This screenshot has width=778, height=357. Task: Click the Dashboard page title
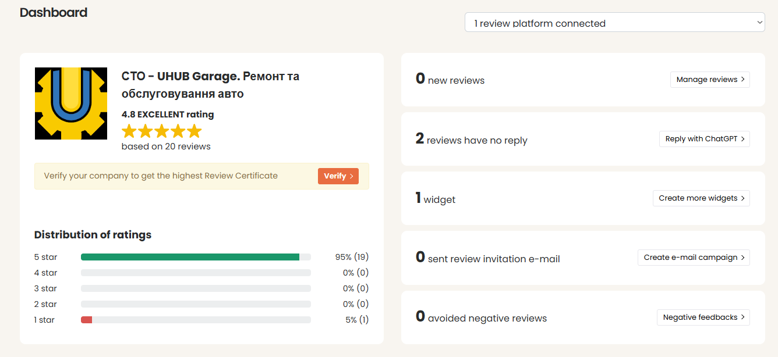[x=54, y=13]
